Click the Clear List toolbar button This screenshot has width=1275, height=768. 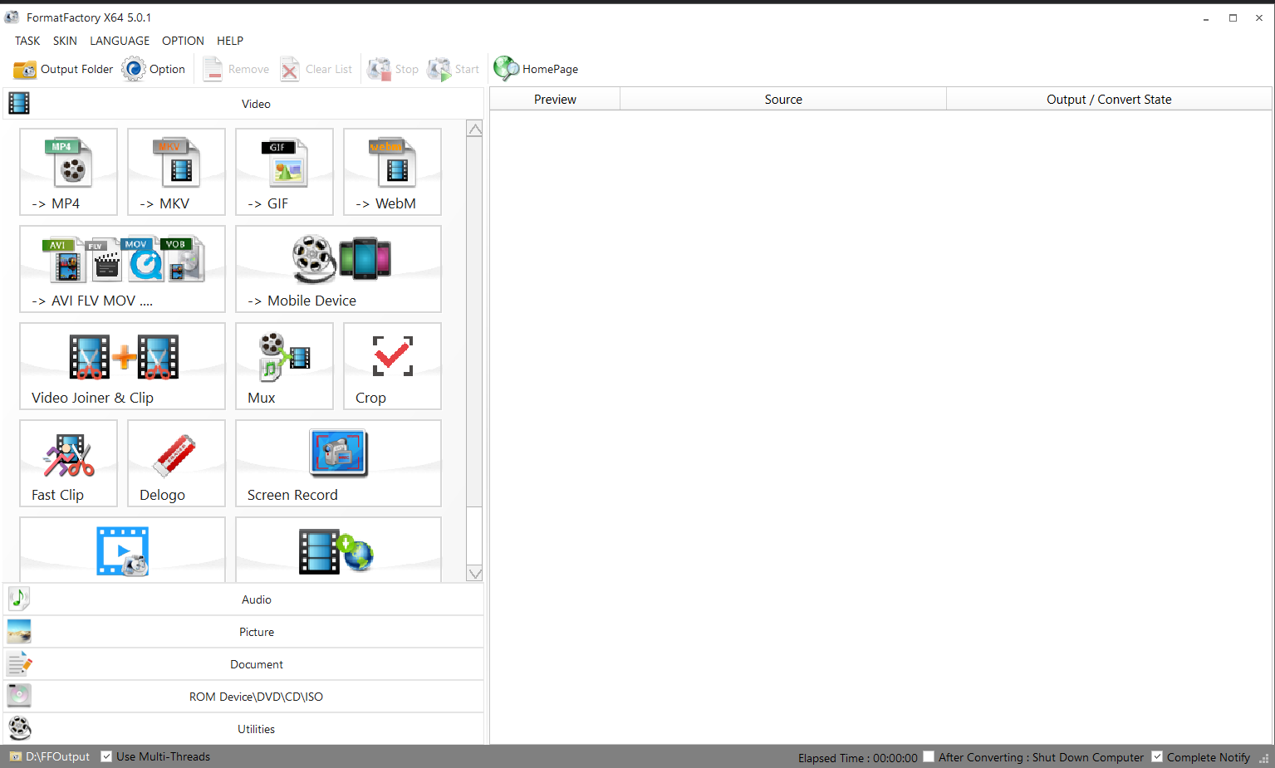316,69
